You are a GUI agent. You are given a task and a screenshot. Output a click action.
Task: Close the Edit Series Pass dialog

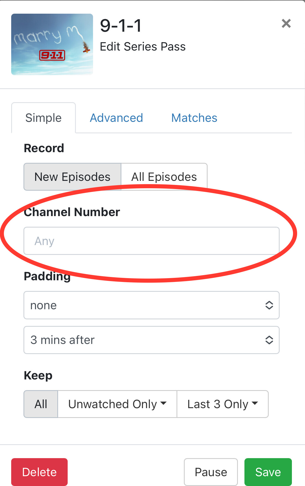pos(286,23)
